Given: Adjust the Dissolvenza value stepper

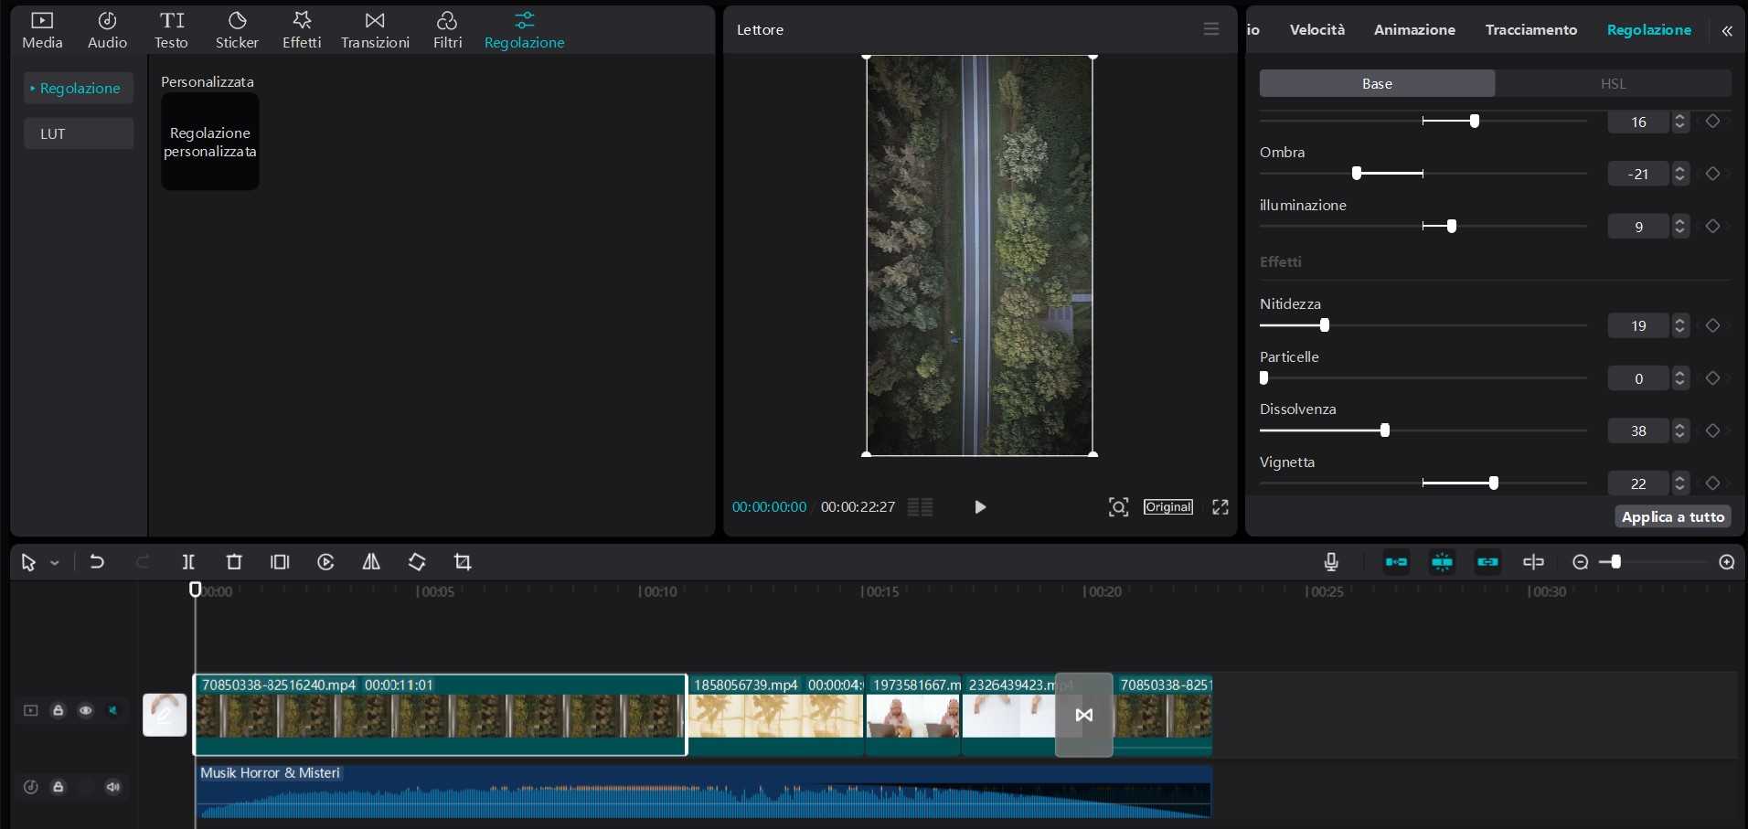Looking at the screenshot, I should [1680, 430].
